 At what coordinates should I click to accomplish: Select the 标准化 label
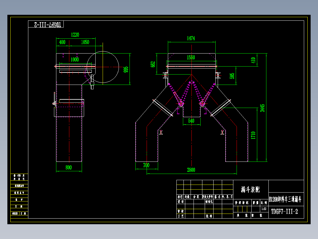pos(209,201)
